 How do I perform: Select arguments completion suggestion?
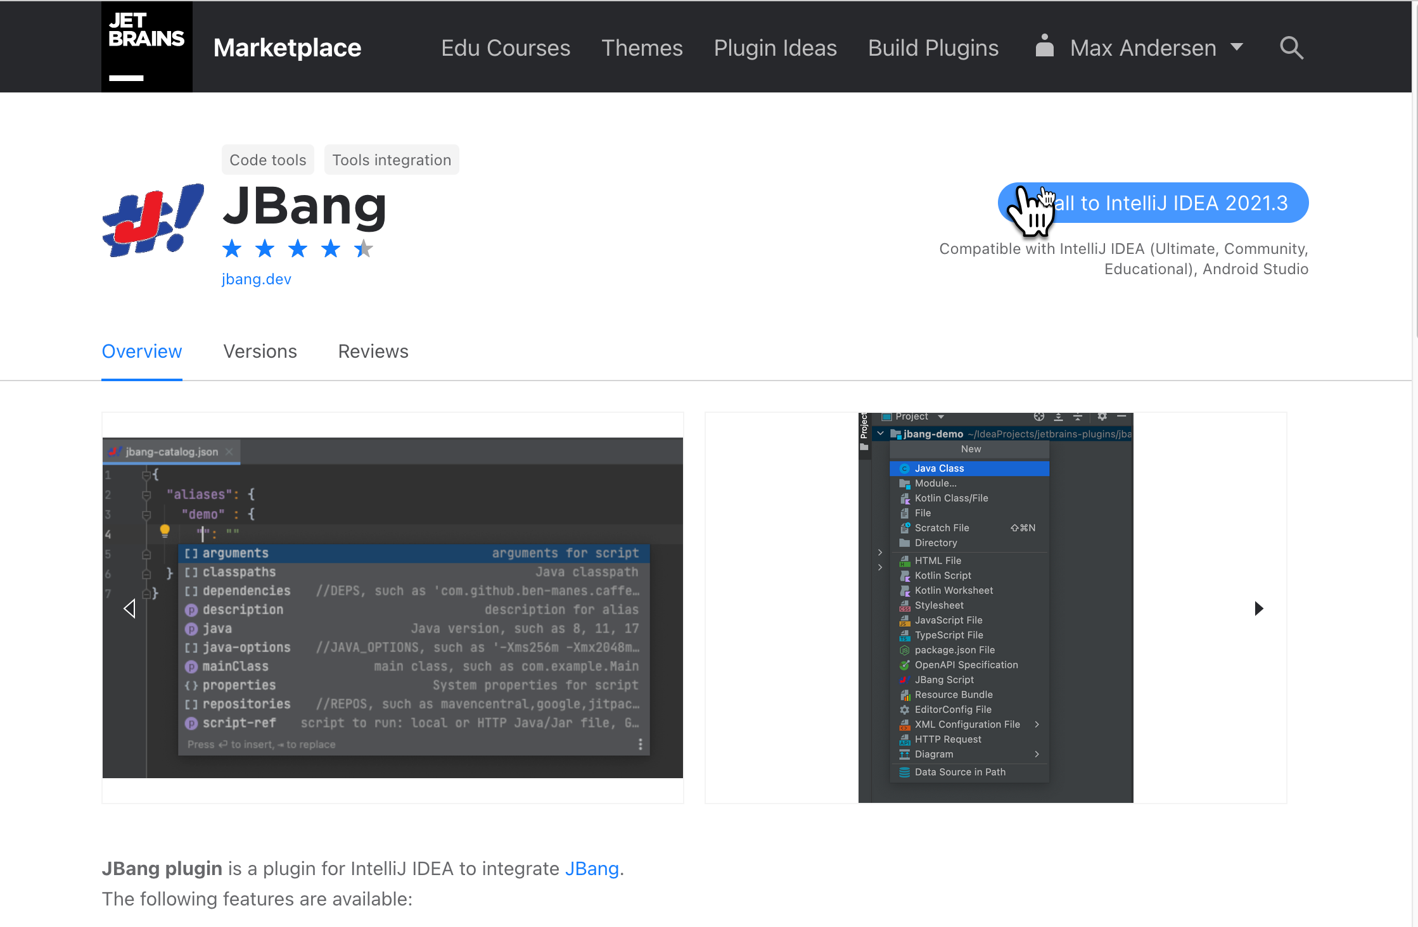[414, 553]
